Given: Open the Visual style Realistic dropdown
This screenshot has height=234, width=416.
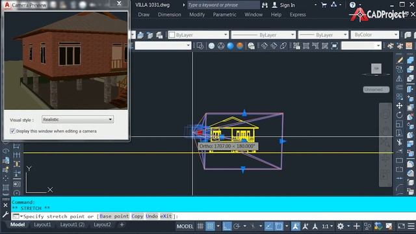Looking at the screenshot, I should (78, 120).
